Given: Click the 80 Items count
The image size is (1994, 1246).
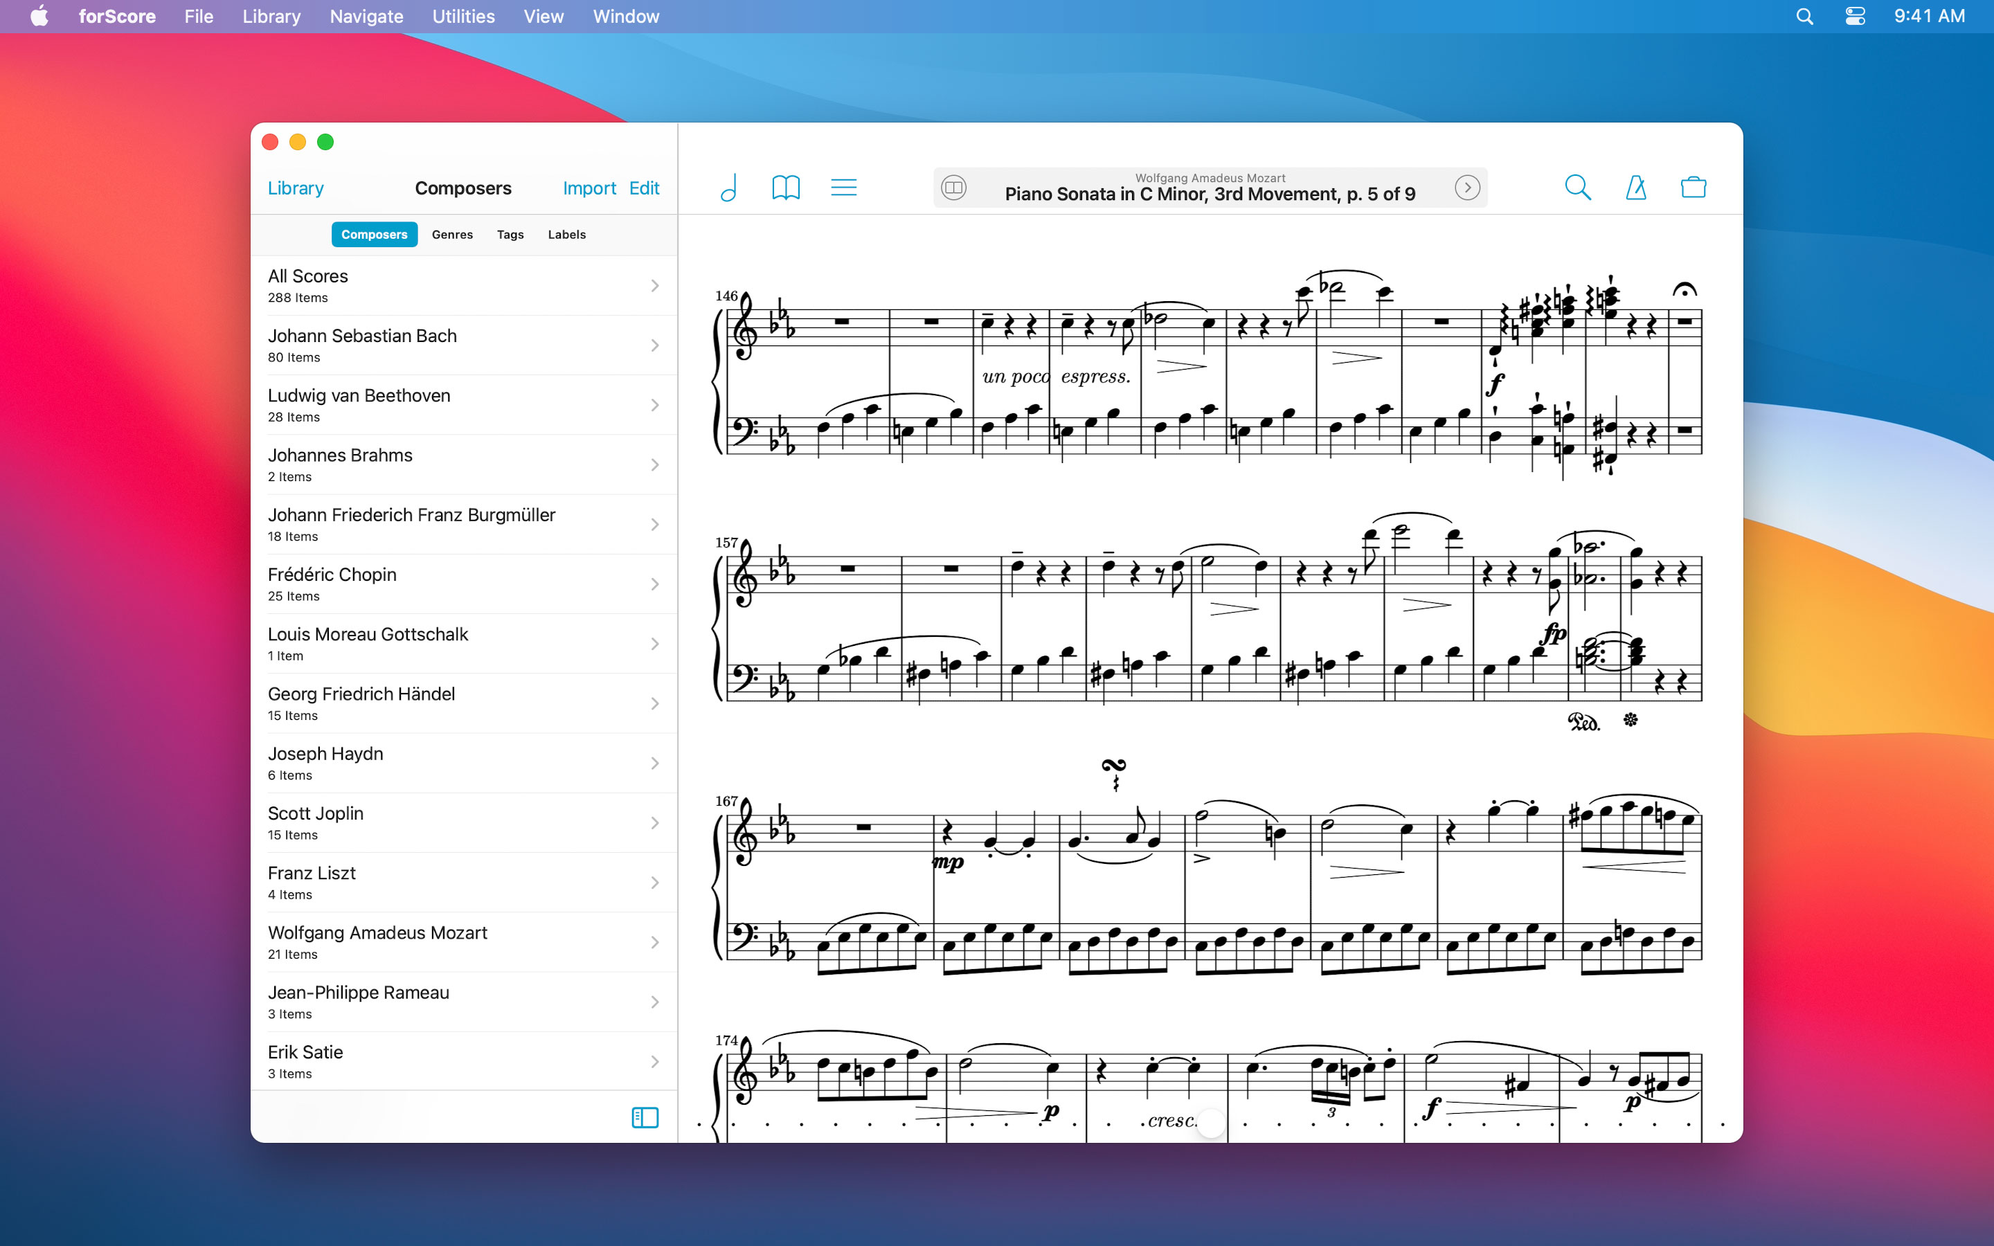Looking at the screenshot, I should pyautogui.click(x=294, y=358).
